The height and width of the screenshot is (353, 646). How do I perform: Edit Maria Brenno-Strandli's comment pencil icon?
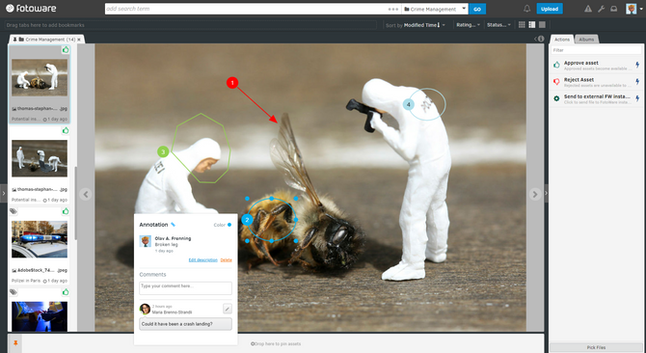click(228, 309)
